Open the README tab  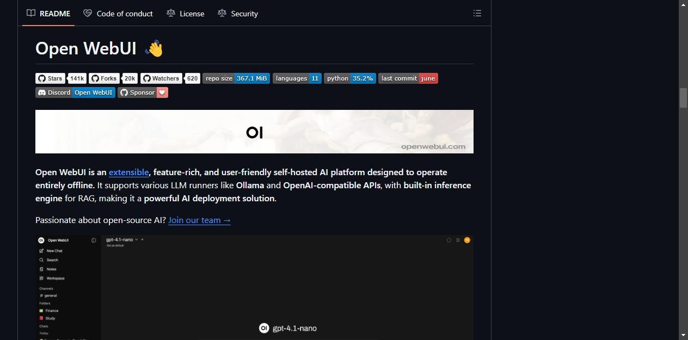(x=48, y=14)
